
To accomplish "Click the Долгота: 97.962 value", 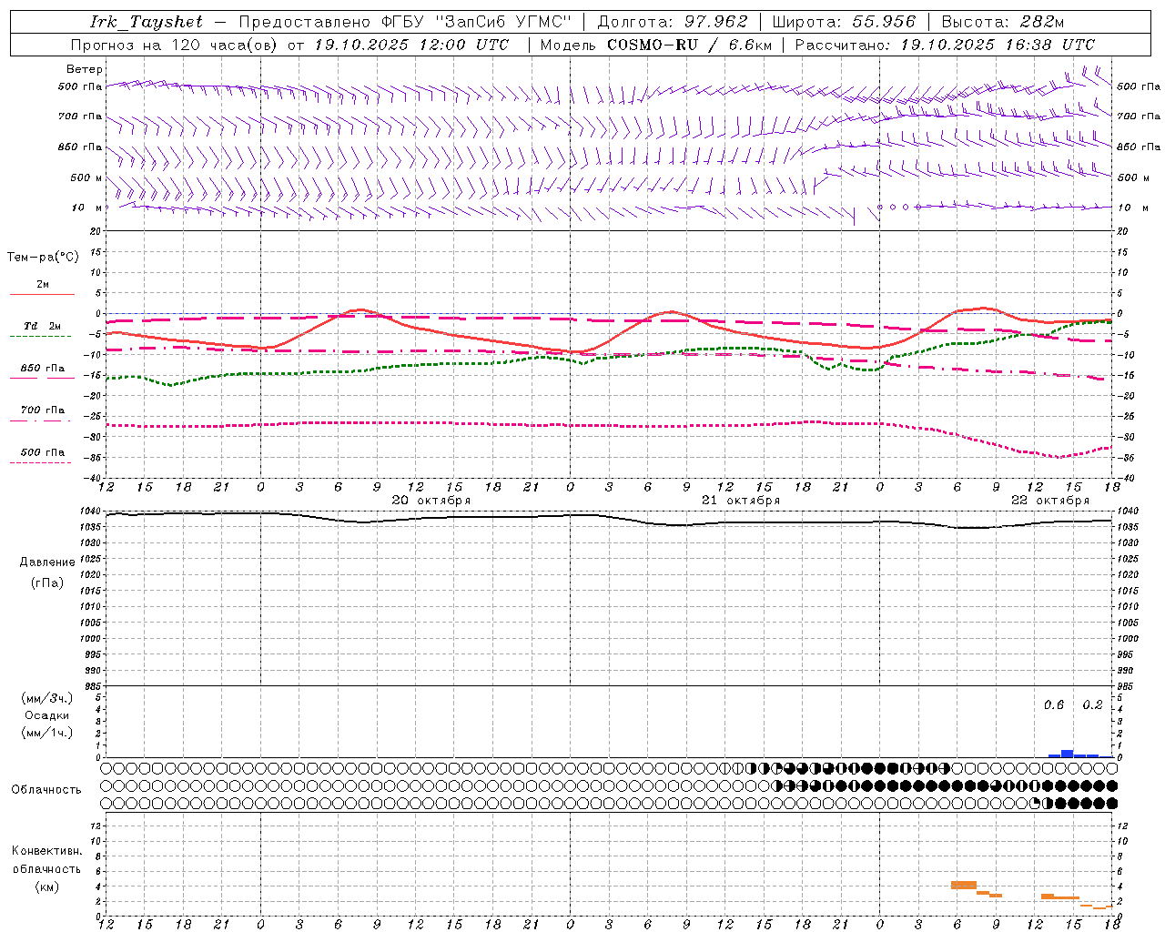I will 673,22.
